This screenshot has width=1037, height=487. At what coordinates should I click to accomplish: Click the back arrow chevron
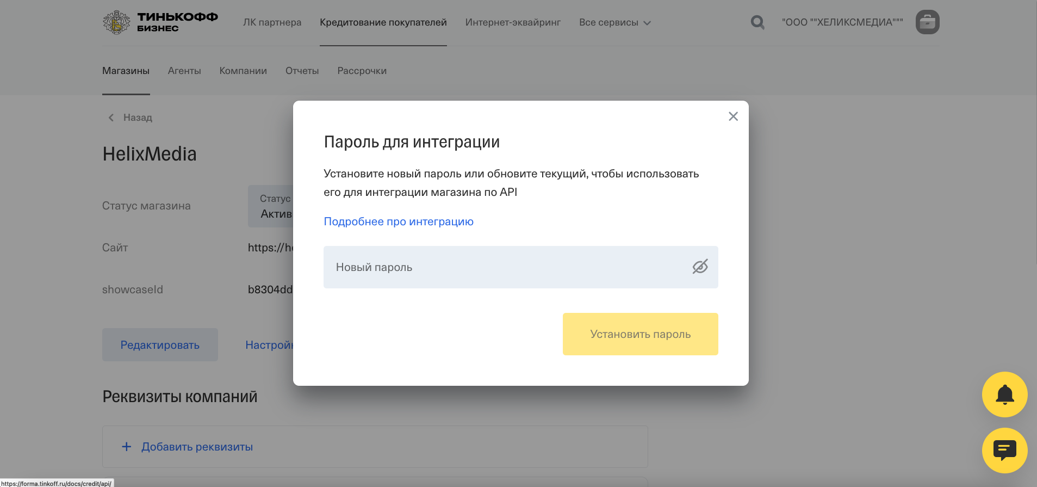click(x=111, y=118)
